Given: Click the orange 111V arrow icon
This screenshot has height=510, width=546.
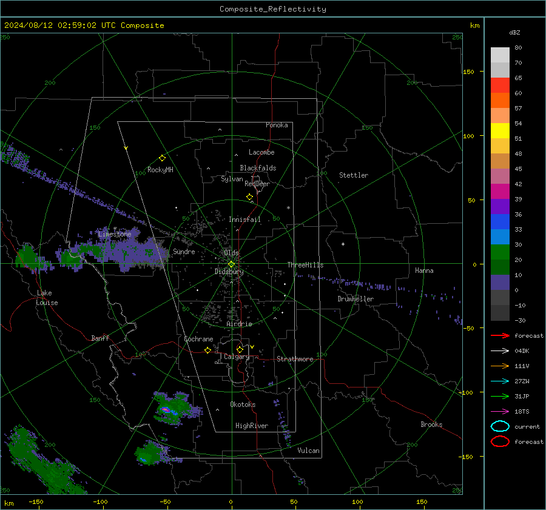Looking at the screenshot, I should (500, 366).
